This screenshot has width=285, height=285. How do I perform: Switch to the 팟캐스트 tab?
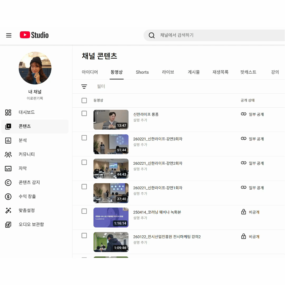tap(248, 72)
